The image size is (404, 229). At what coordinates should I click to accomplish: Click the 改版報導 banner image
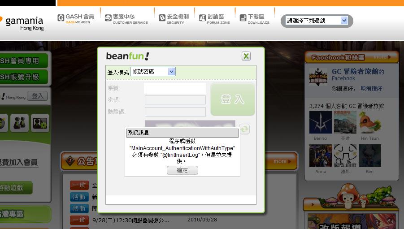tap(352, 221)
